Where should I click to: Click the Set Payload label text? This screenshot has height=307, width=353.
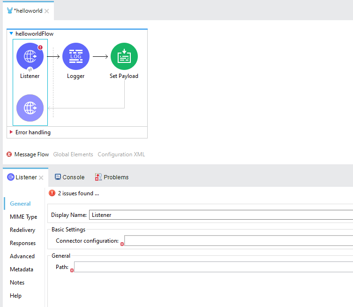124,76
